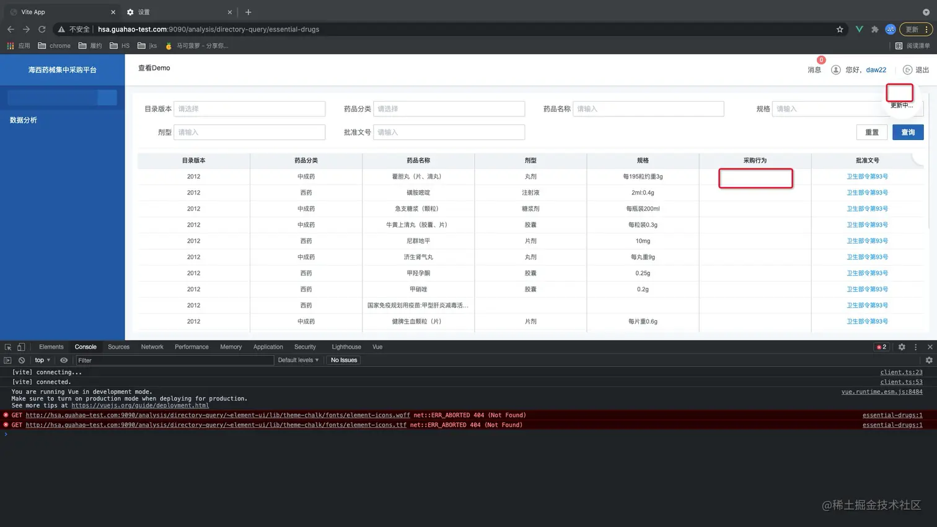Click the address bar URL
The image size is (937, 527).
(x=209, y=29)
